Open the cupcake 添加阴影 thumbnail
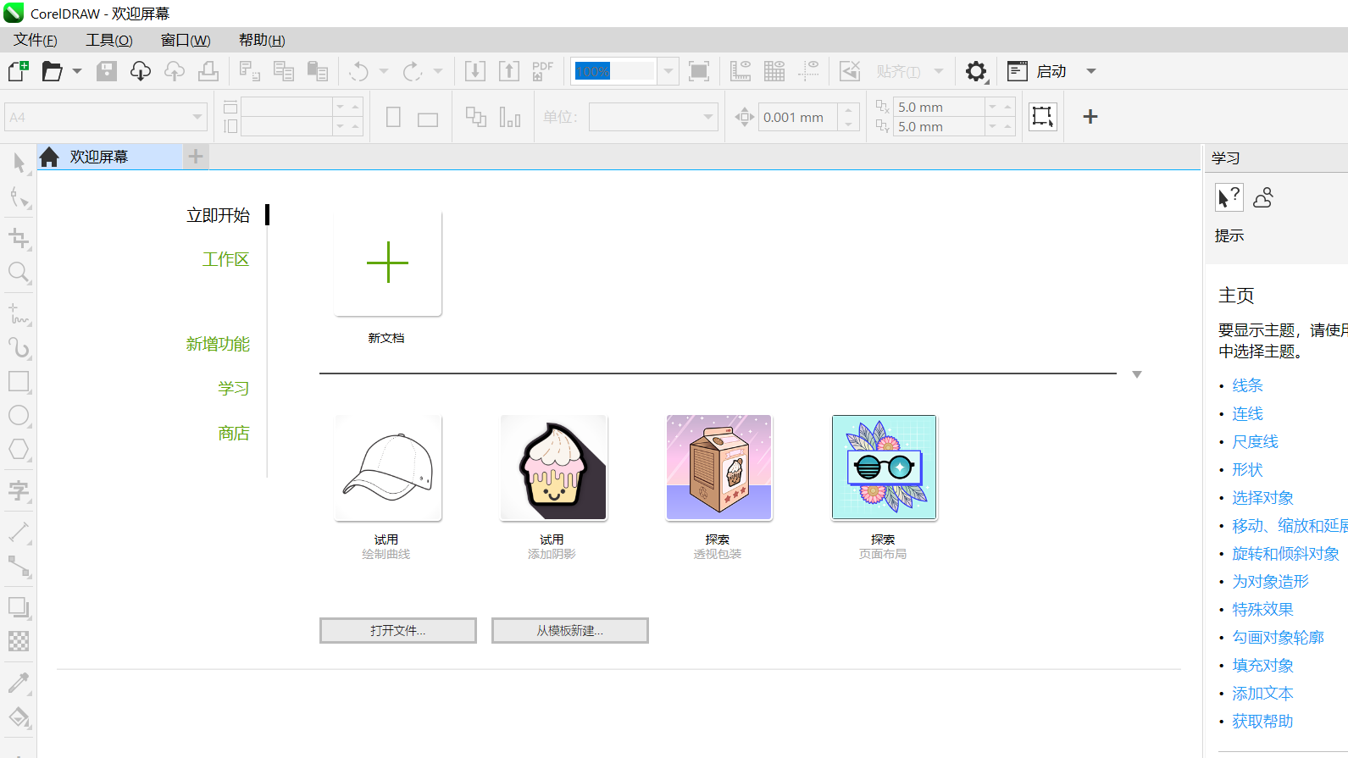This screenshot has height=758, width=1348. click(554, 468)
